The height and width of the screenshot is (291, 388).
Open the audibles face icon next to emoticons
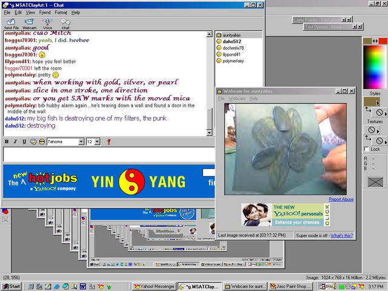tap(42, 141)
